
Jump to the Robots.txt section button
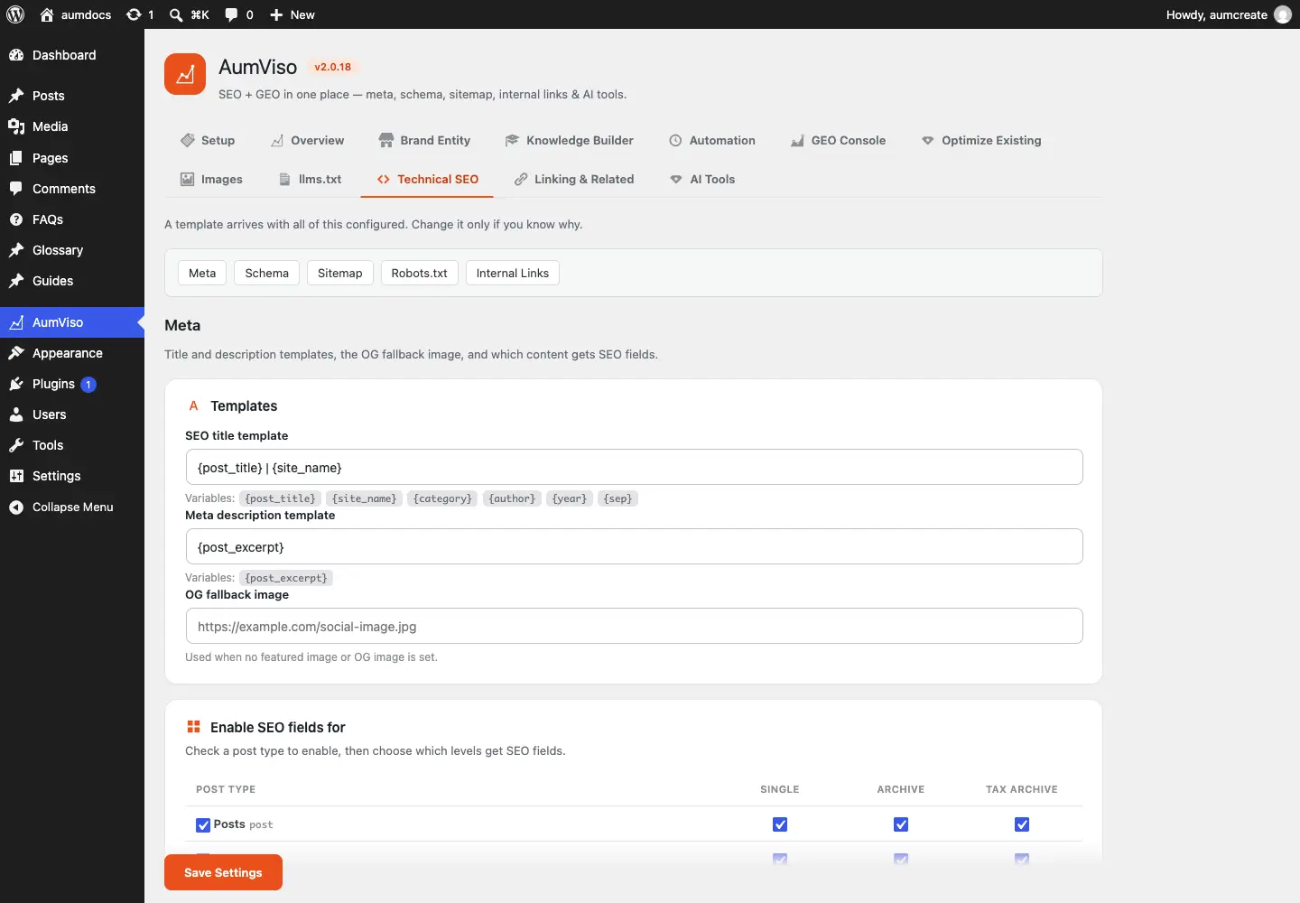pyautogui.click(x=420, y=273)
